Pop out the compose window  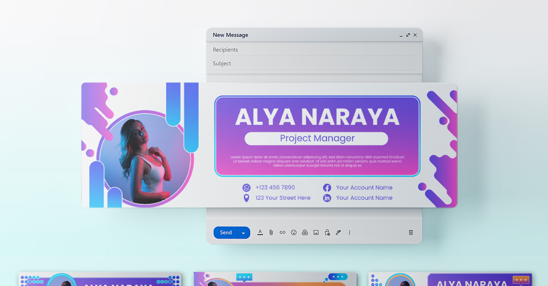click(x=408, y=35)
